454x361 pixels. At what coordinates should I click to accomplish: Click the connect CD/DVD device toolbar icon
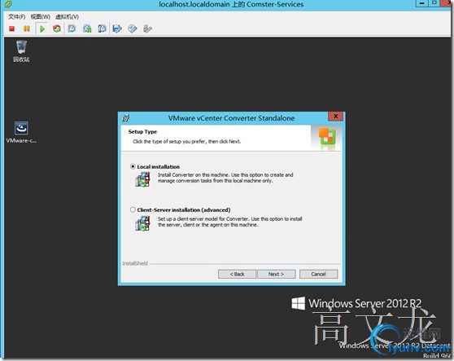(x=133, y=29)
